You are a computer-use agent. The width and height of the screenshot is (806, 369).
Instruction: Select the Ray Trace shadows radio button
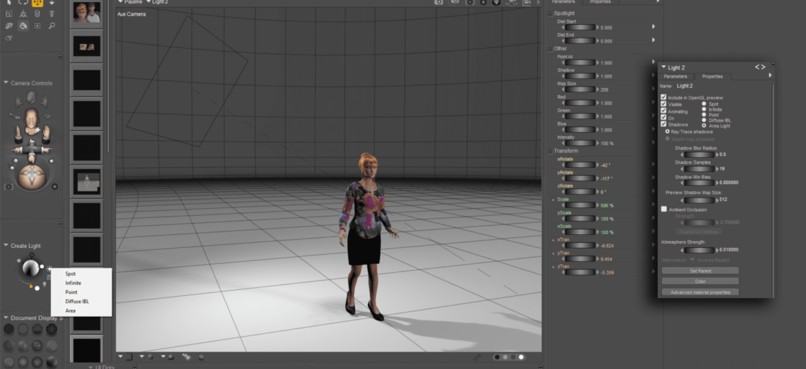[x=668, y=131]
